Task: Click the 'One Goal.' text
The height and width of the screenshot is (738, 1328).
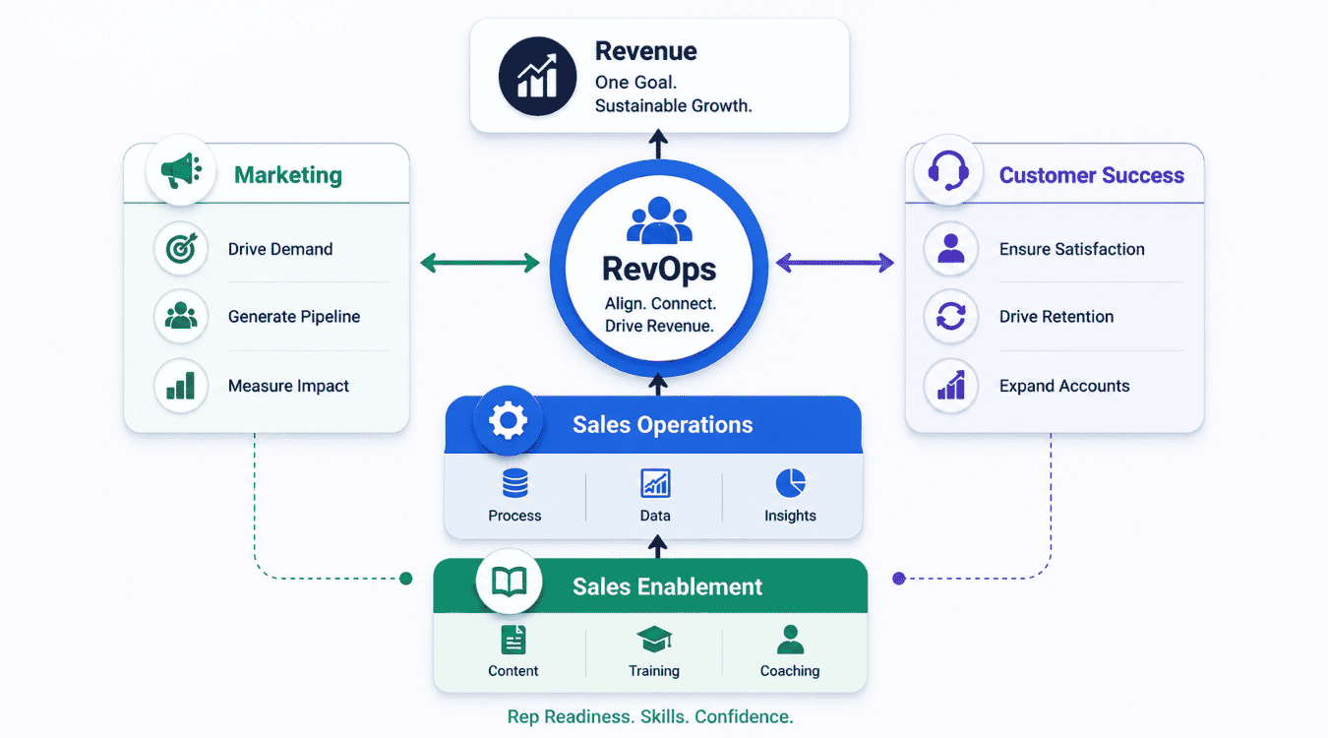Action: [635, 82]
